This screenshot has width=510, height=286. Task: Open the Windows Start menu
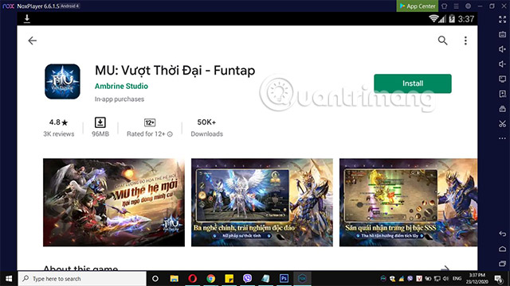pos(9,279)
